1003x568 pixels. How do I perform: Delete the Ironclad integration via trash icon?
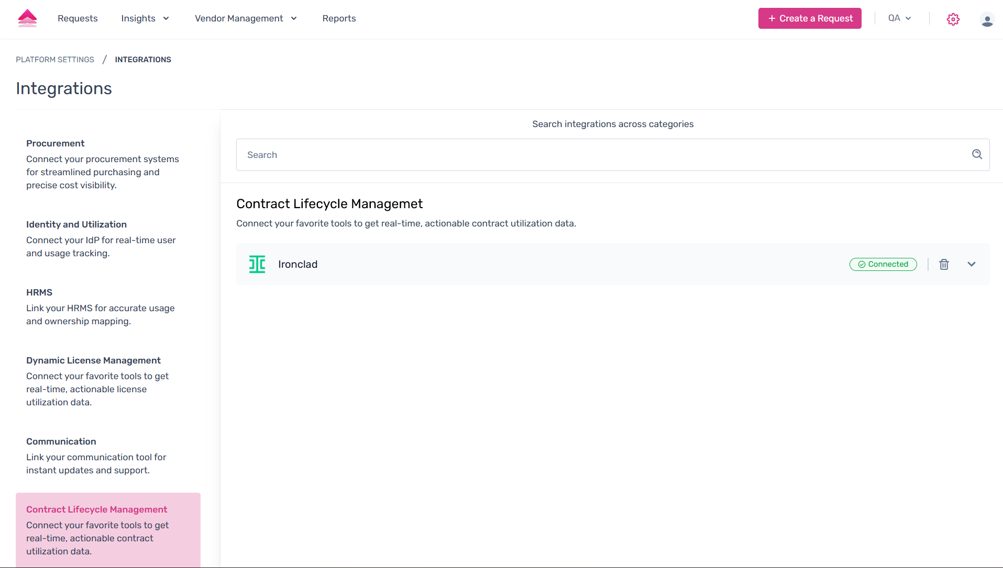(944, 265)
